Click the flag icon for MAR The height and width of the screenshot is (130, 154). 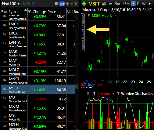pos(4,53)
